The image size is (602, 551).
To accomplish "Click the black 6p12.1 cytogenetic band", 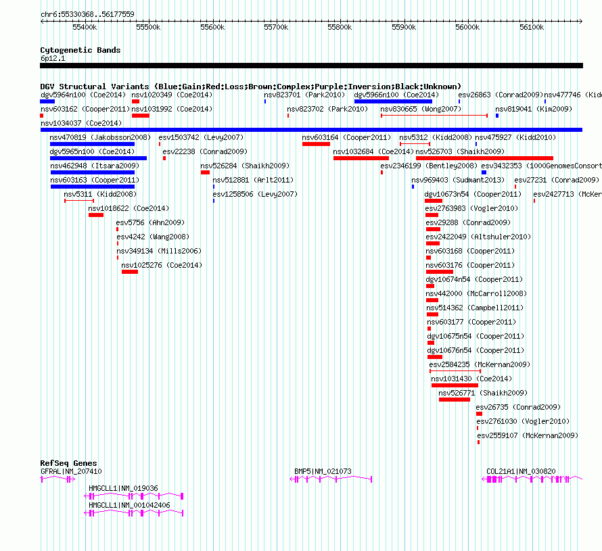I will [x=311, y=66].
